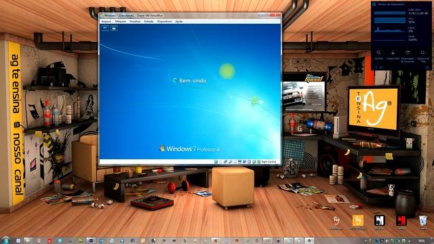Click Verificar in the performance monitor widget
This screenshot has width=434, height=244.
378,55
